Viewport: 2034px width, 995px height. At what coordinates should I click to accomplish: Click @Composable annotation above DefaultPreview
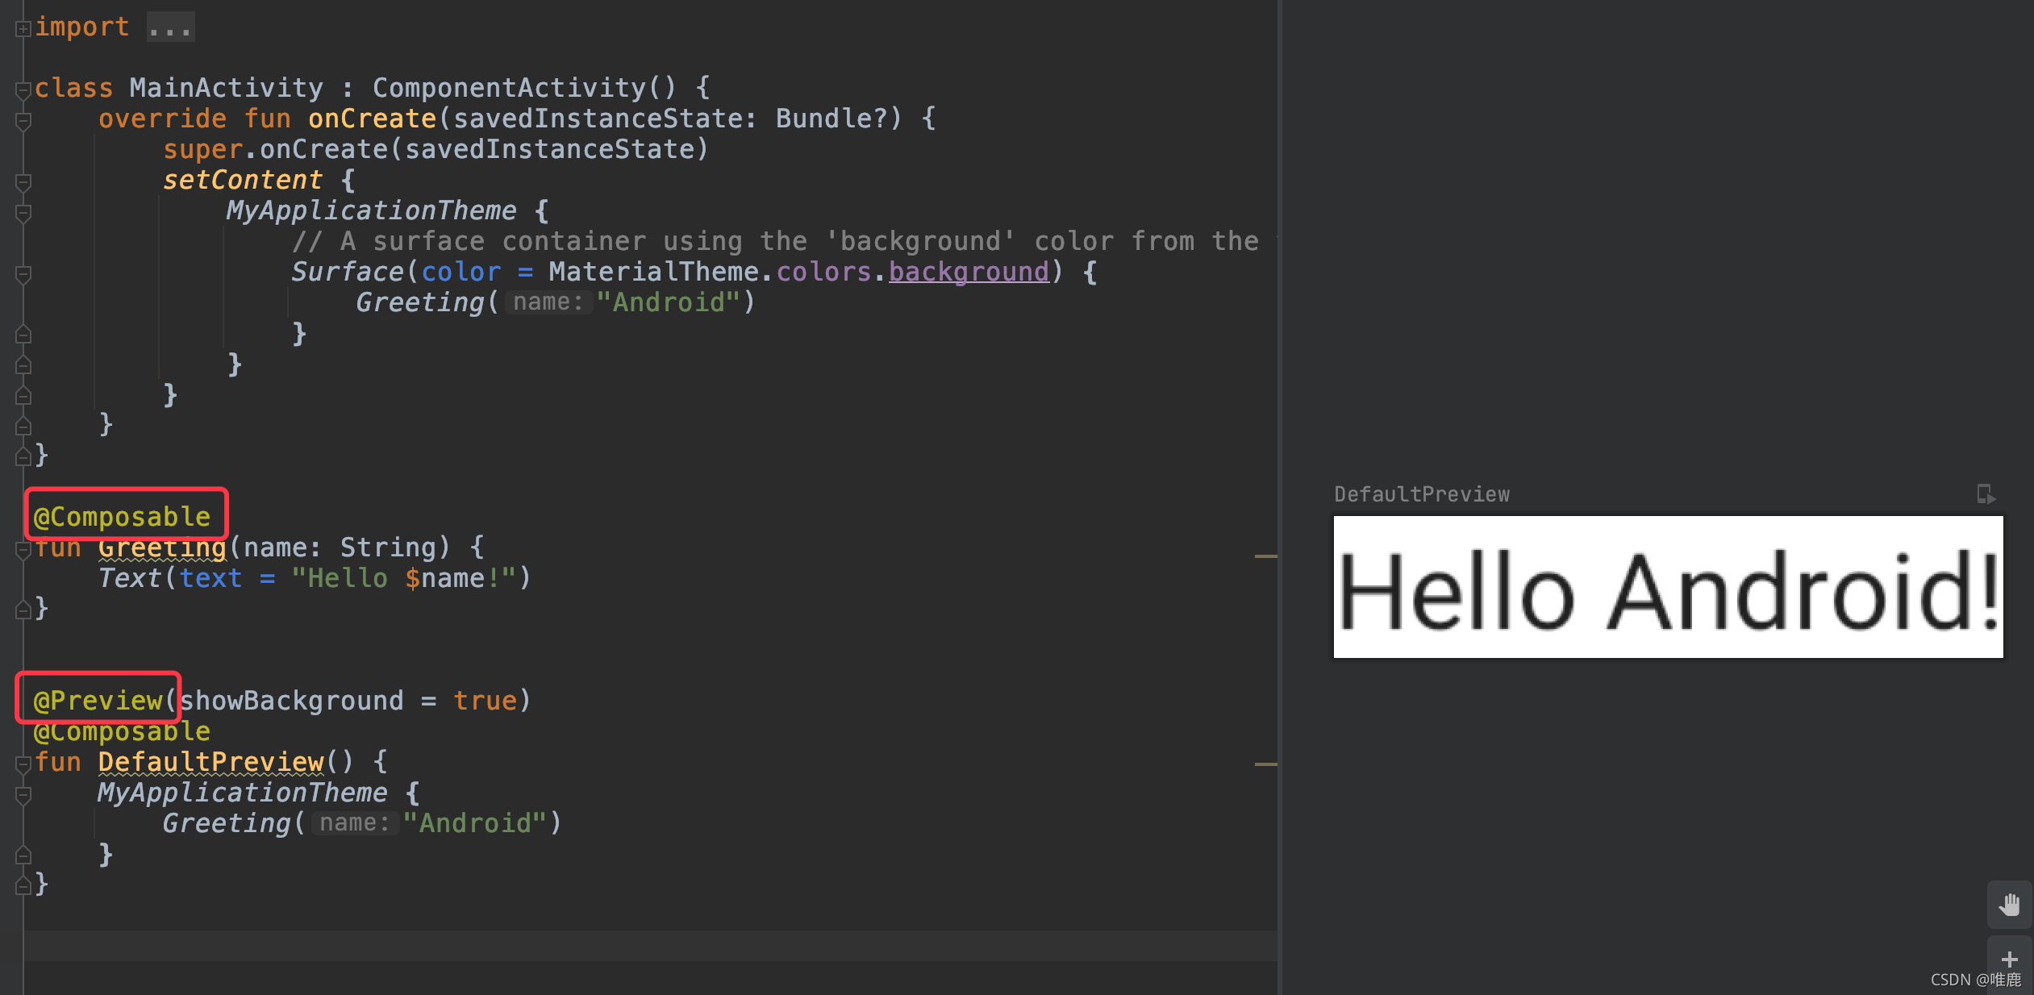(x=122, y=731)
